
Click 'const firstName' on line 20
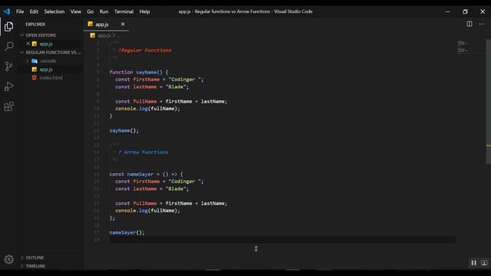click(x=137, y=182)
